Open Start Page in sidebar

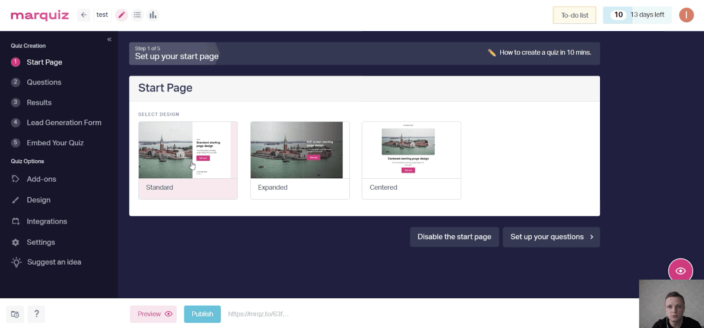click(44, 62)
